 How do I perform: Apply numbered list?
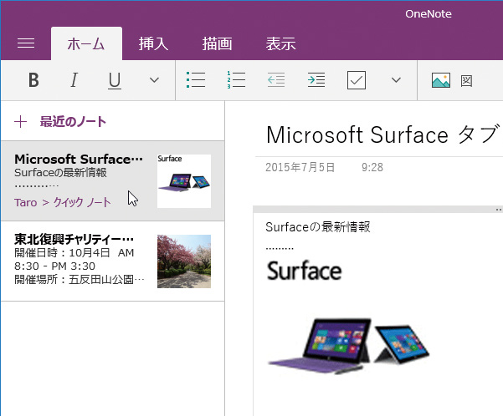click(236, 79)
